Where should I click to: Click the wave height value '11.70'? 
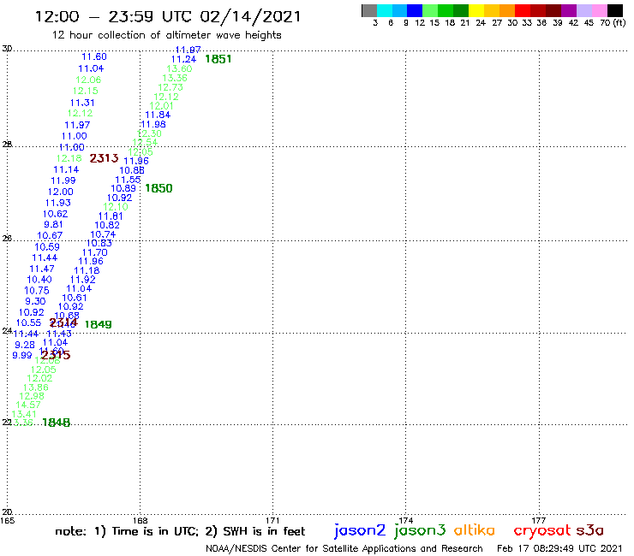point(95,252)
